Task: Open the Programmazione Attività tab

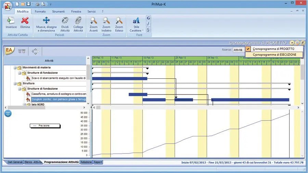Action: point(61,162)
